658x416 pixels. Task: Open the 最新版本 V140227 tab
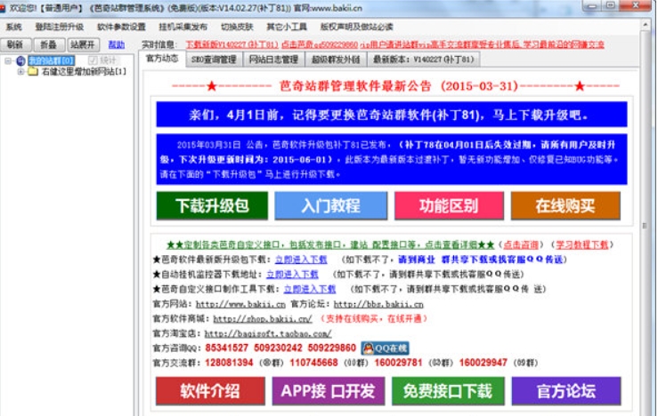coord(424,60)
